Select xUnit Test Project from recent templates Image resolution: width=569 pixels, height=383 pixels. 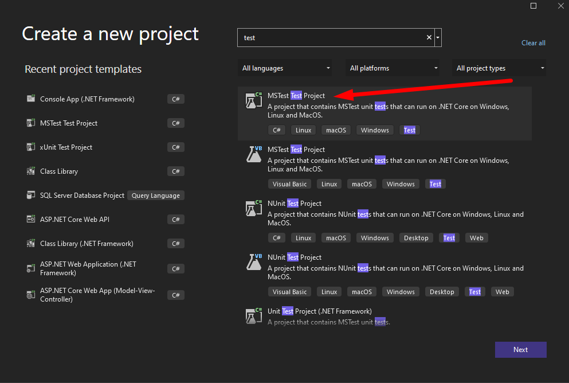click(x=66, y=147)
